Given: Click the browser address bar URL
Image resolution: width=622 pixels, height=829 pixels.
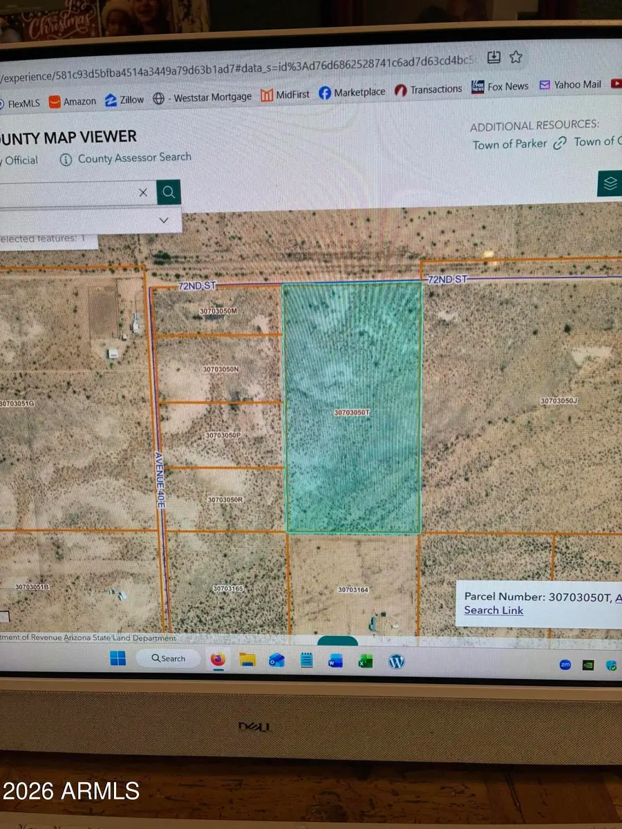Looking at the screenshot, I should coord(238,68).
